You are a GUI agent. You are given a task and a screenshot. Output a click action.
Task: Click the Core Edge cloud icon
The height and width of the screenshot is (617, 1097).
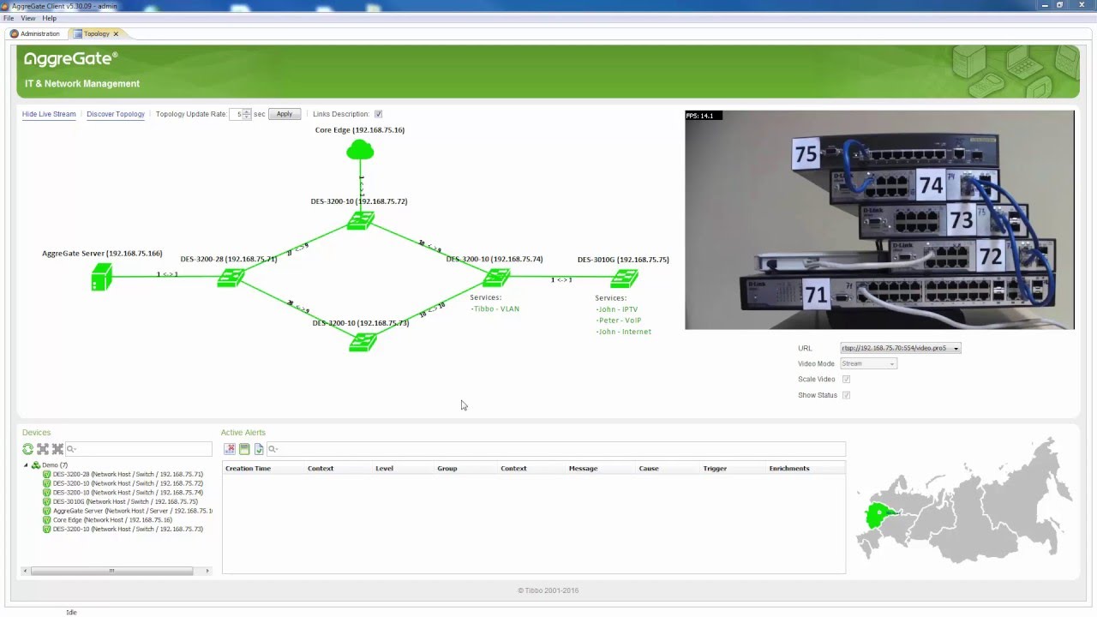[360, 151]
